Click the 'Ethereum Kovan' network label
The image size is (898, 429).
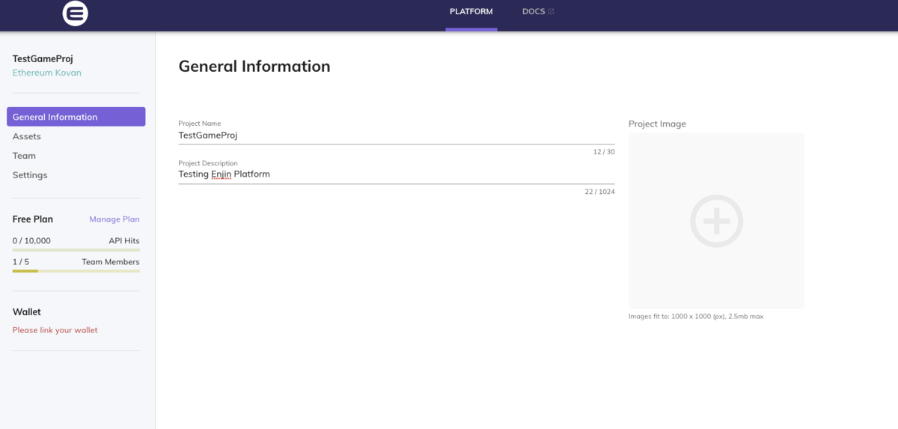[47, 73]
